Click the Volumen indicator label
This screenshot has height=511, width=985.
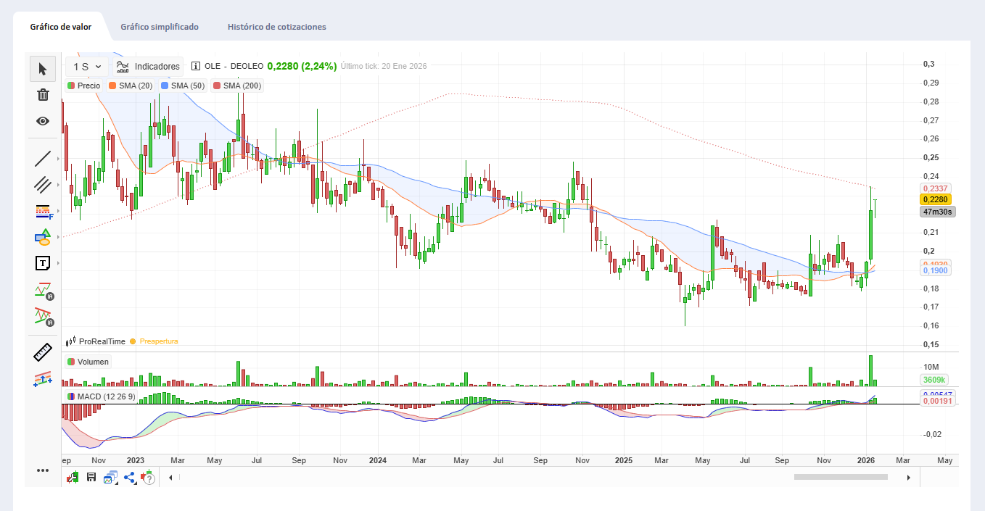pyautogui.click(x=88, y=362)
